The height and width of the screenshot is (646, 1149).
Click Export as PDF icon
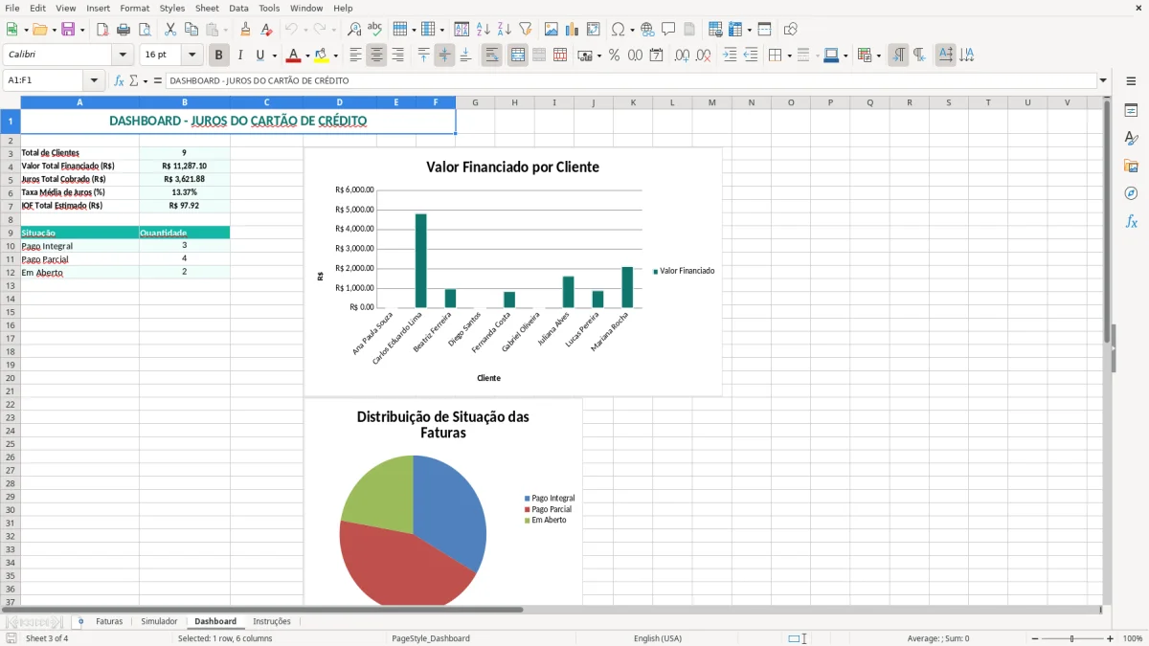pos(102,30)
